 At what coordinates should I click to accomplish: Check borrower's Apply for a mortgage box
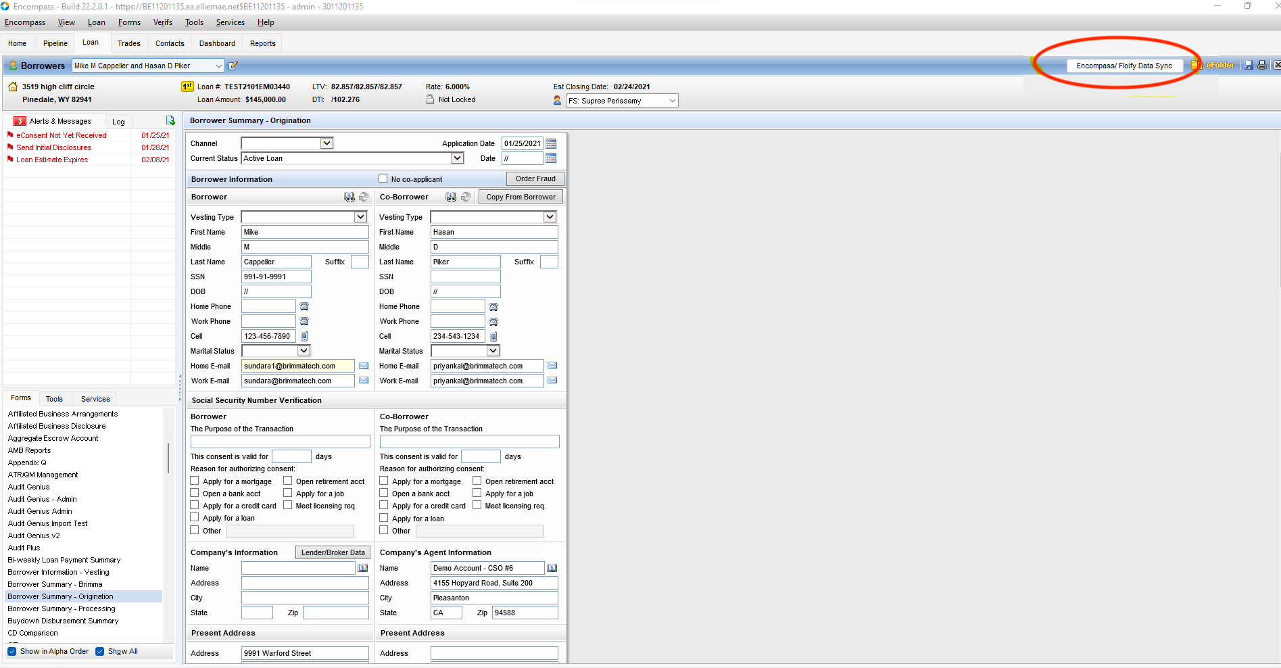[x=195, y=481]
